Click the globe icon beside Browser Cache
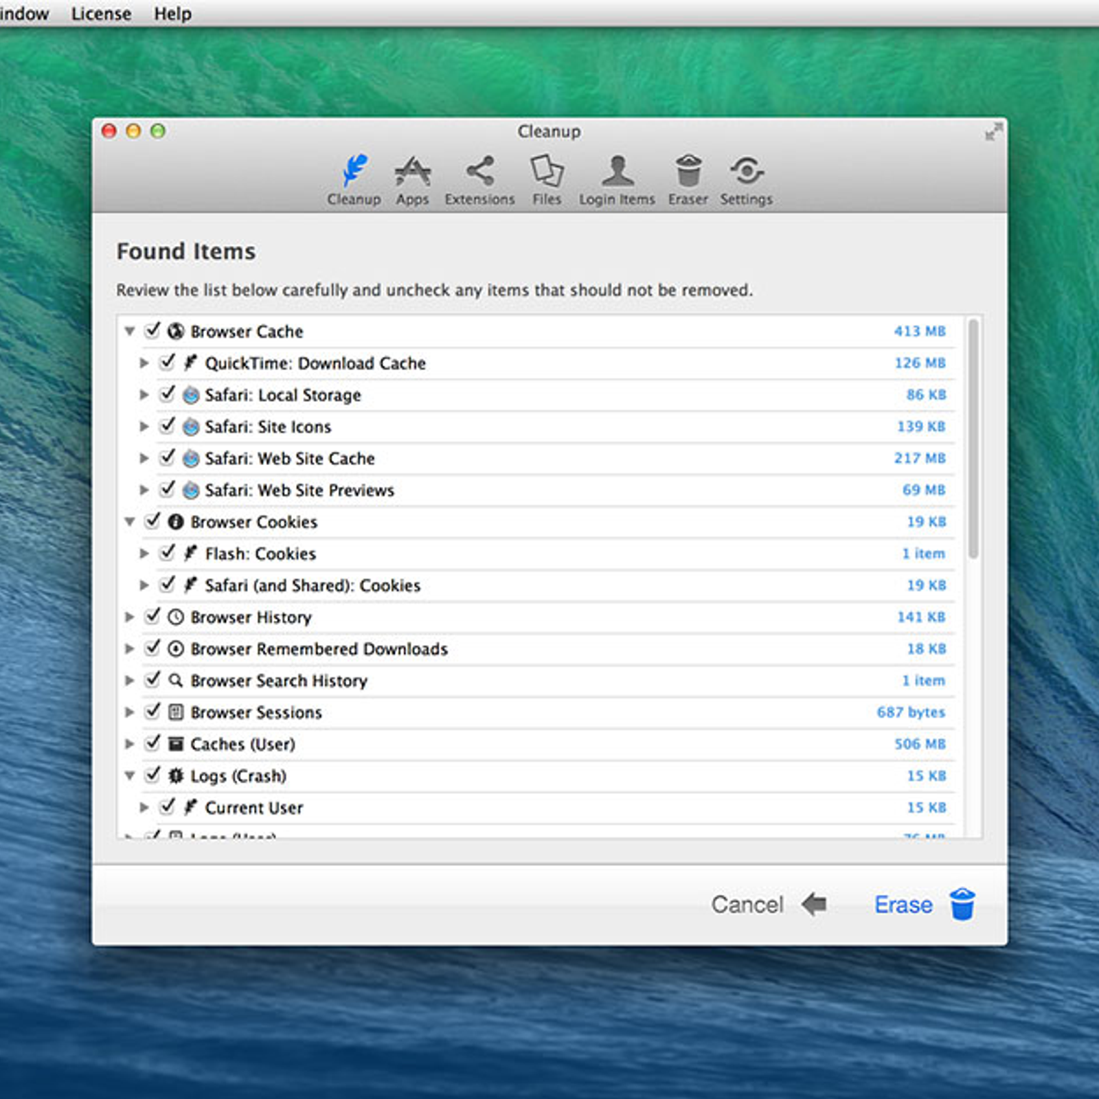The width and height of the screenshot is (1099, 1099). (x=176, y=331)
